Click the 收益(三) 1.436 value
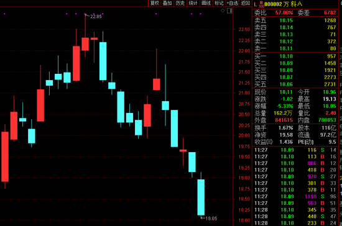Image resolution: width=342 pixels, height=226 pixels. (x=286, y=142)
